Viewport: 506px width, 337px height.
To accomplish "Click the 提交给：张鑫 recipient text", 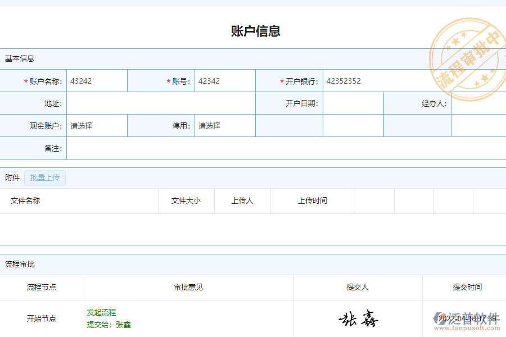I will click(108, 325).
